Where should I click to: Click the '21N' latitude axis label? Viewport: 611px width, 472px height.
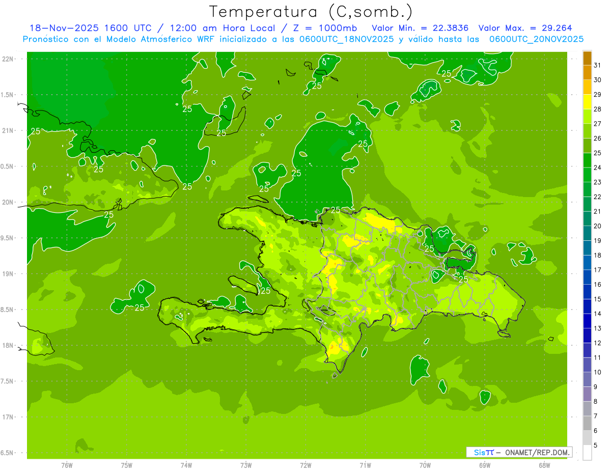click(x=8, y=130)
